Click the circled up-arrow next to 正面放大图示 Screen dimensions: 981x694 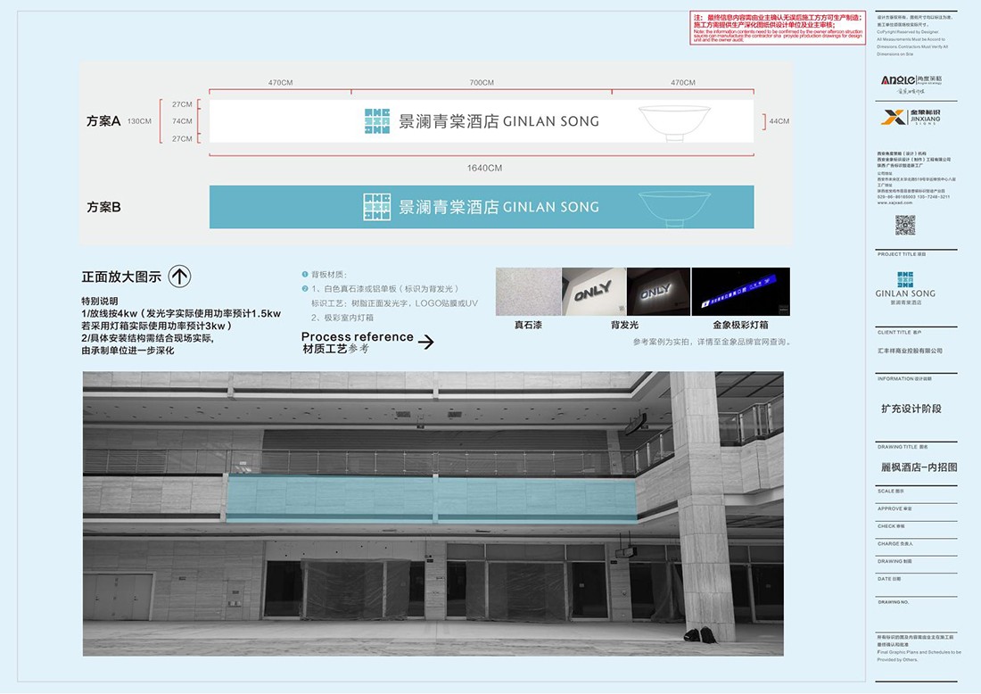tap(179, 277)
